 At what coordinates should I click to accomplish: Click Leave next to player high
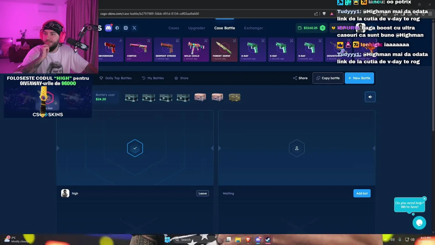coord(203,193)
